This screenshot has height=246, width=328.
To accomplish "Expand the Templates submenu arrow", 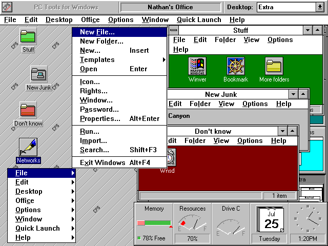I will [x=164, y=60].
